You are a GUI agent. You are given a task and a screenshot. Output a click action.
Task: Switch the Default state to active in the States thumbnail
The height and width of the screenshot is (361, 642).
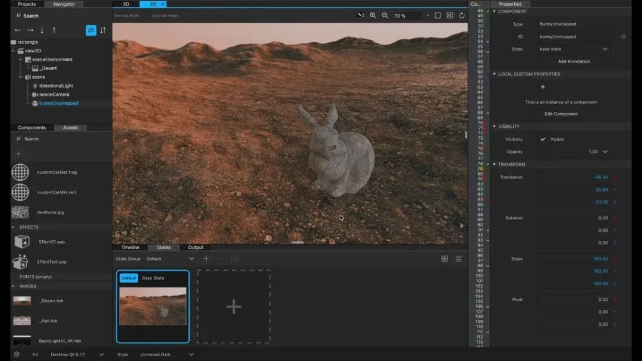pyautogui.click(x=128, y=278)
